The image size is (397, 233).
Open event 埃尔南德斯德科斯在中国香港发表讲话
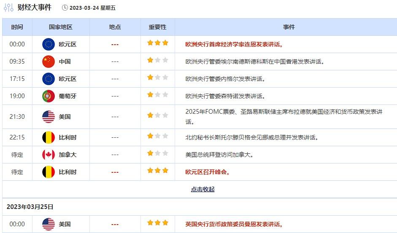click(255, 62)
